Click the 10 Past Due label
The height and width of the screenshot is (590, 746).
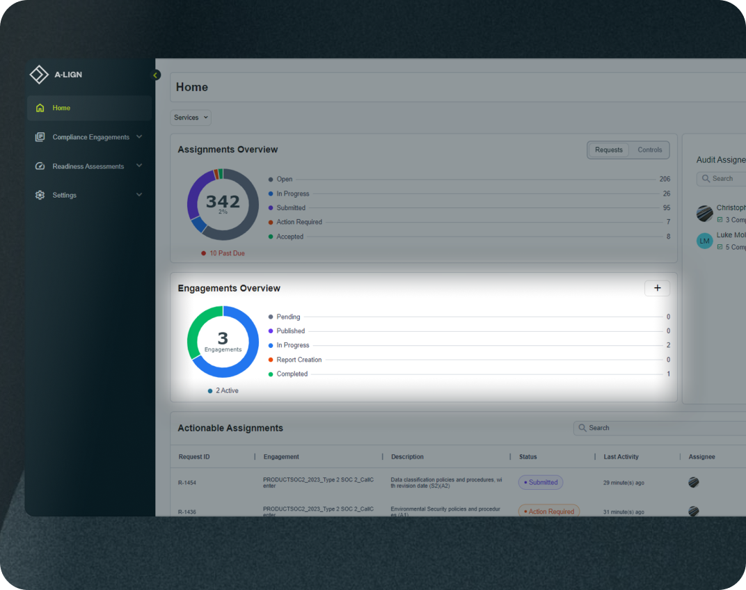point(223,253)
